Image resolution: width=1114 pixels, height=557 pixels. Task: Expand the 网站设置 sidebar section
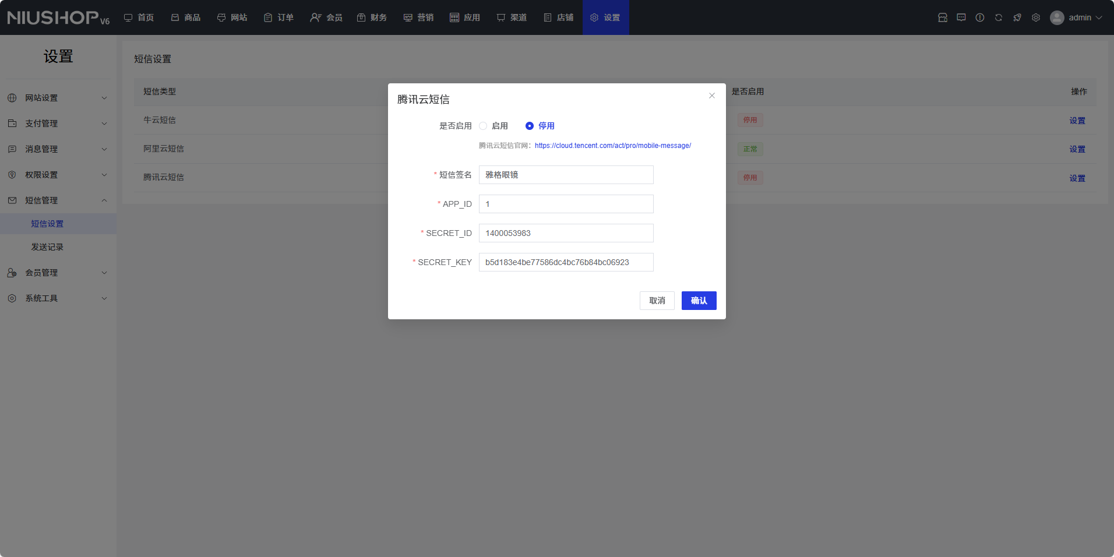58,98
